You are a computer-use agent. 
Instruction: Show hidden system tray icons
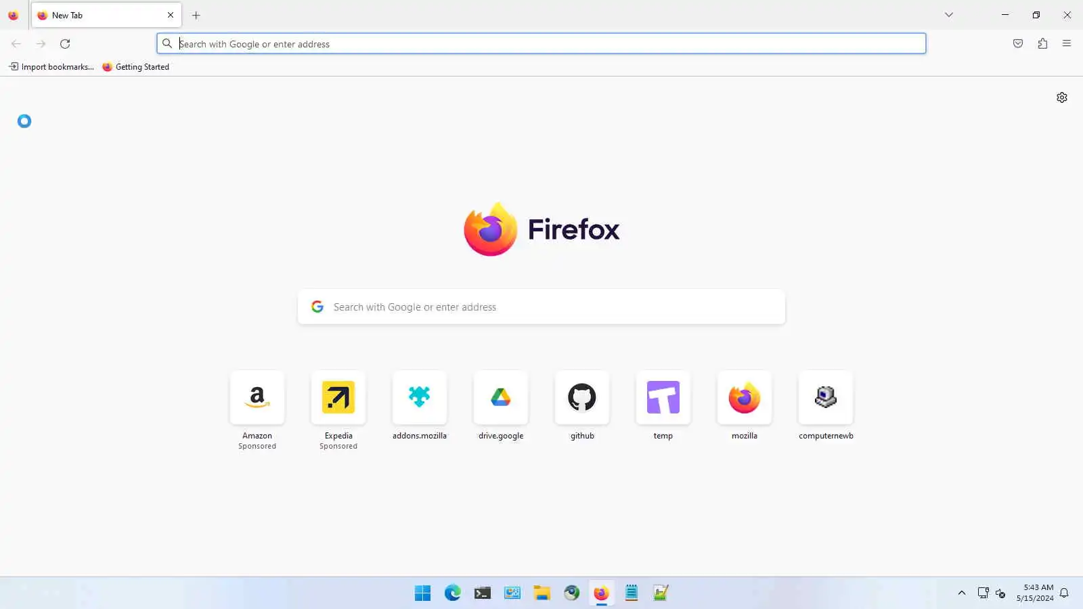pos(962,593)
